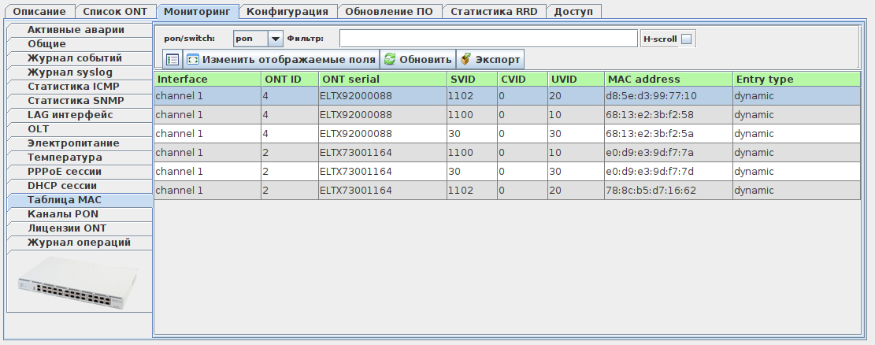Click the Фильтр input field
875x345 pixels.
(x=488, y=39)
